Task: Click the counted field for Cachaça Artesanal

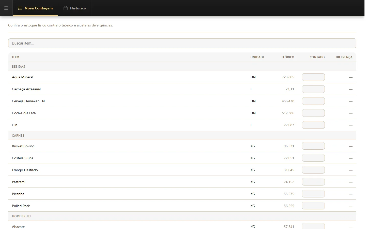Action: (x=313, y=89)
